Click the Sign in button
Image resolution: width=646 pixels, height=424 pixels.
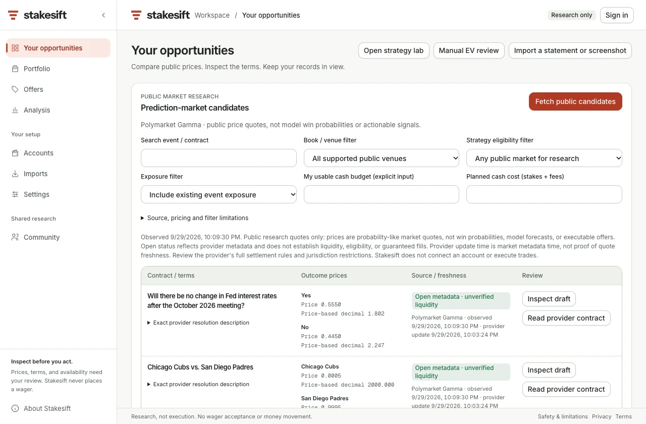[617, 15]
